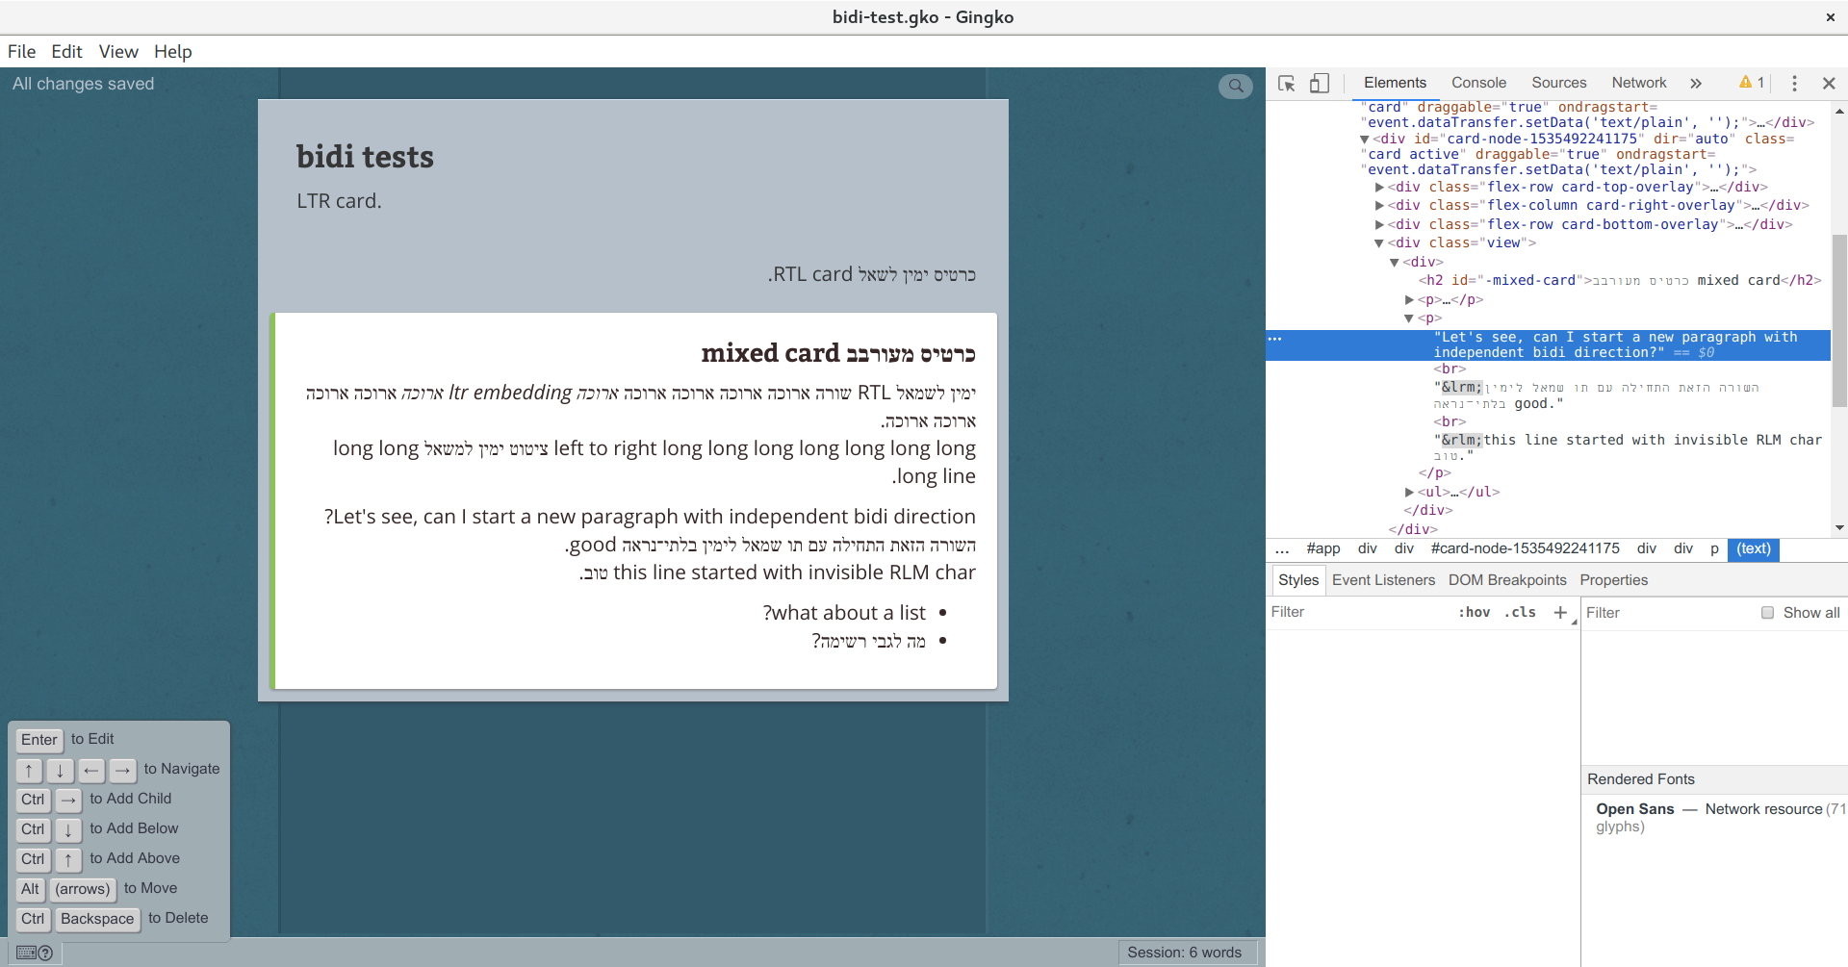Click the Styles filter input field
The height and width of the screenshot is (967, 1848).
point(1347,612)
